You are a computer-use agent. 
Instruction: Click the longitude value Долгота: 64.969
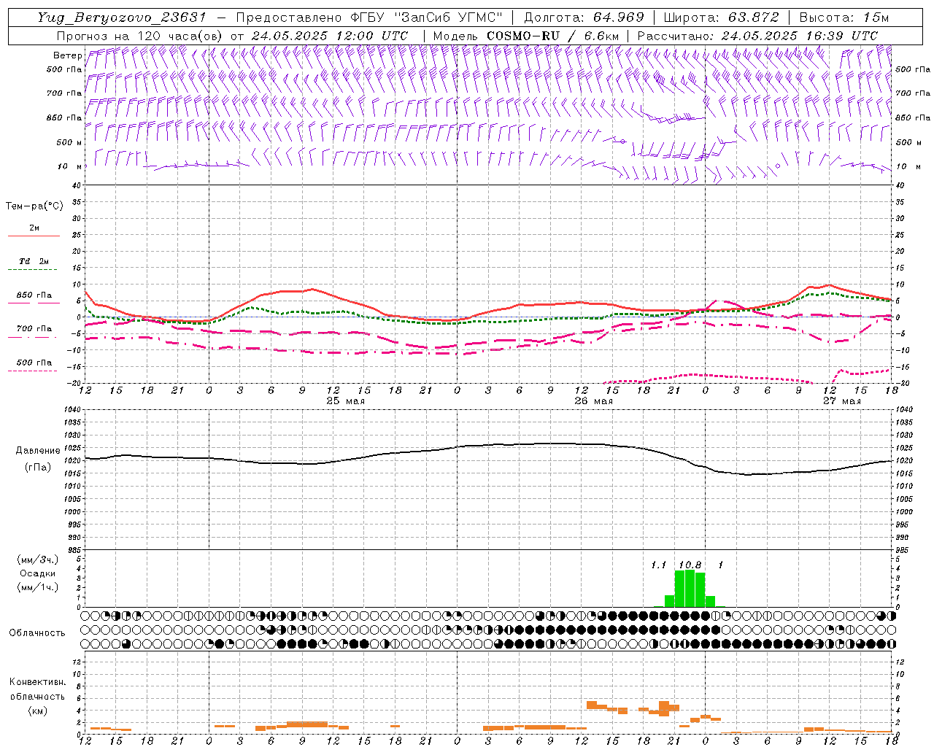pos(584,18)
